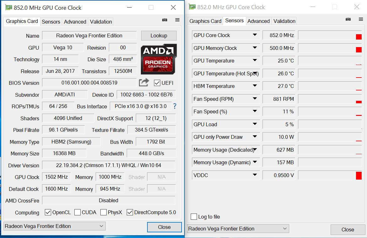367x238 pixels.
Task: Click the Name field Radeon Vega Frontier Edition
Action: pos(89,35)
